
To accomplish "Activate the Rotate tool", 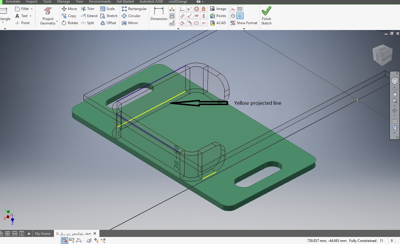I will (x=70, y=23).
